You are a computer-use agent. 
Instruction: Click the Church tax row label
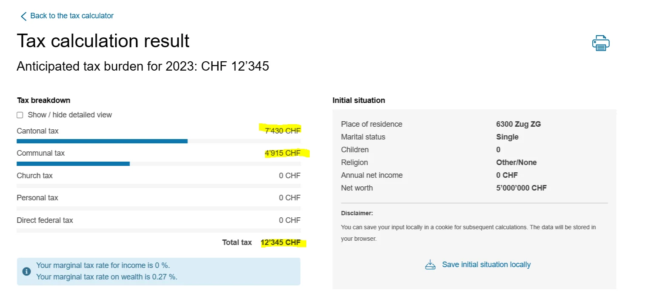click(x=34, y=176)
